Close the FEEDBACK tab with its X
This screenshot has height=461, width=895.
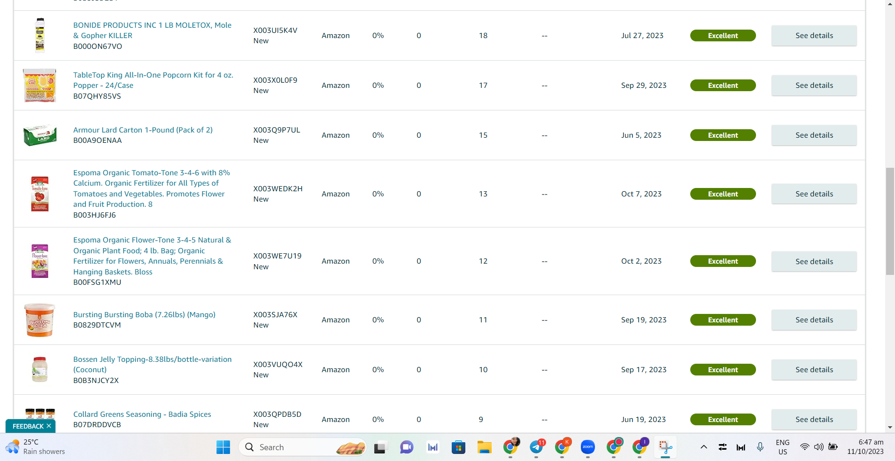[x=49, y=426]
